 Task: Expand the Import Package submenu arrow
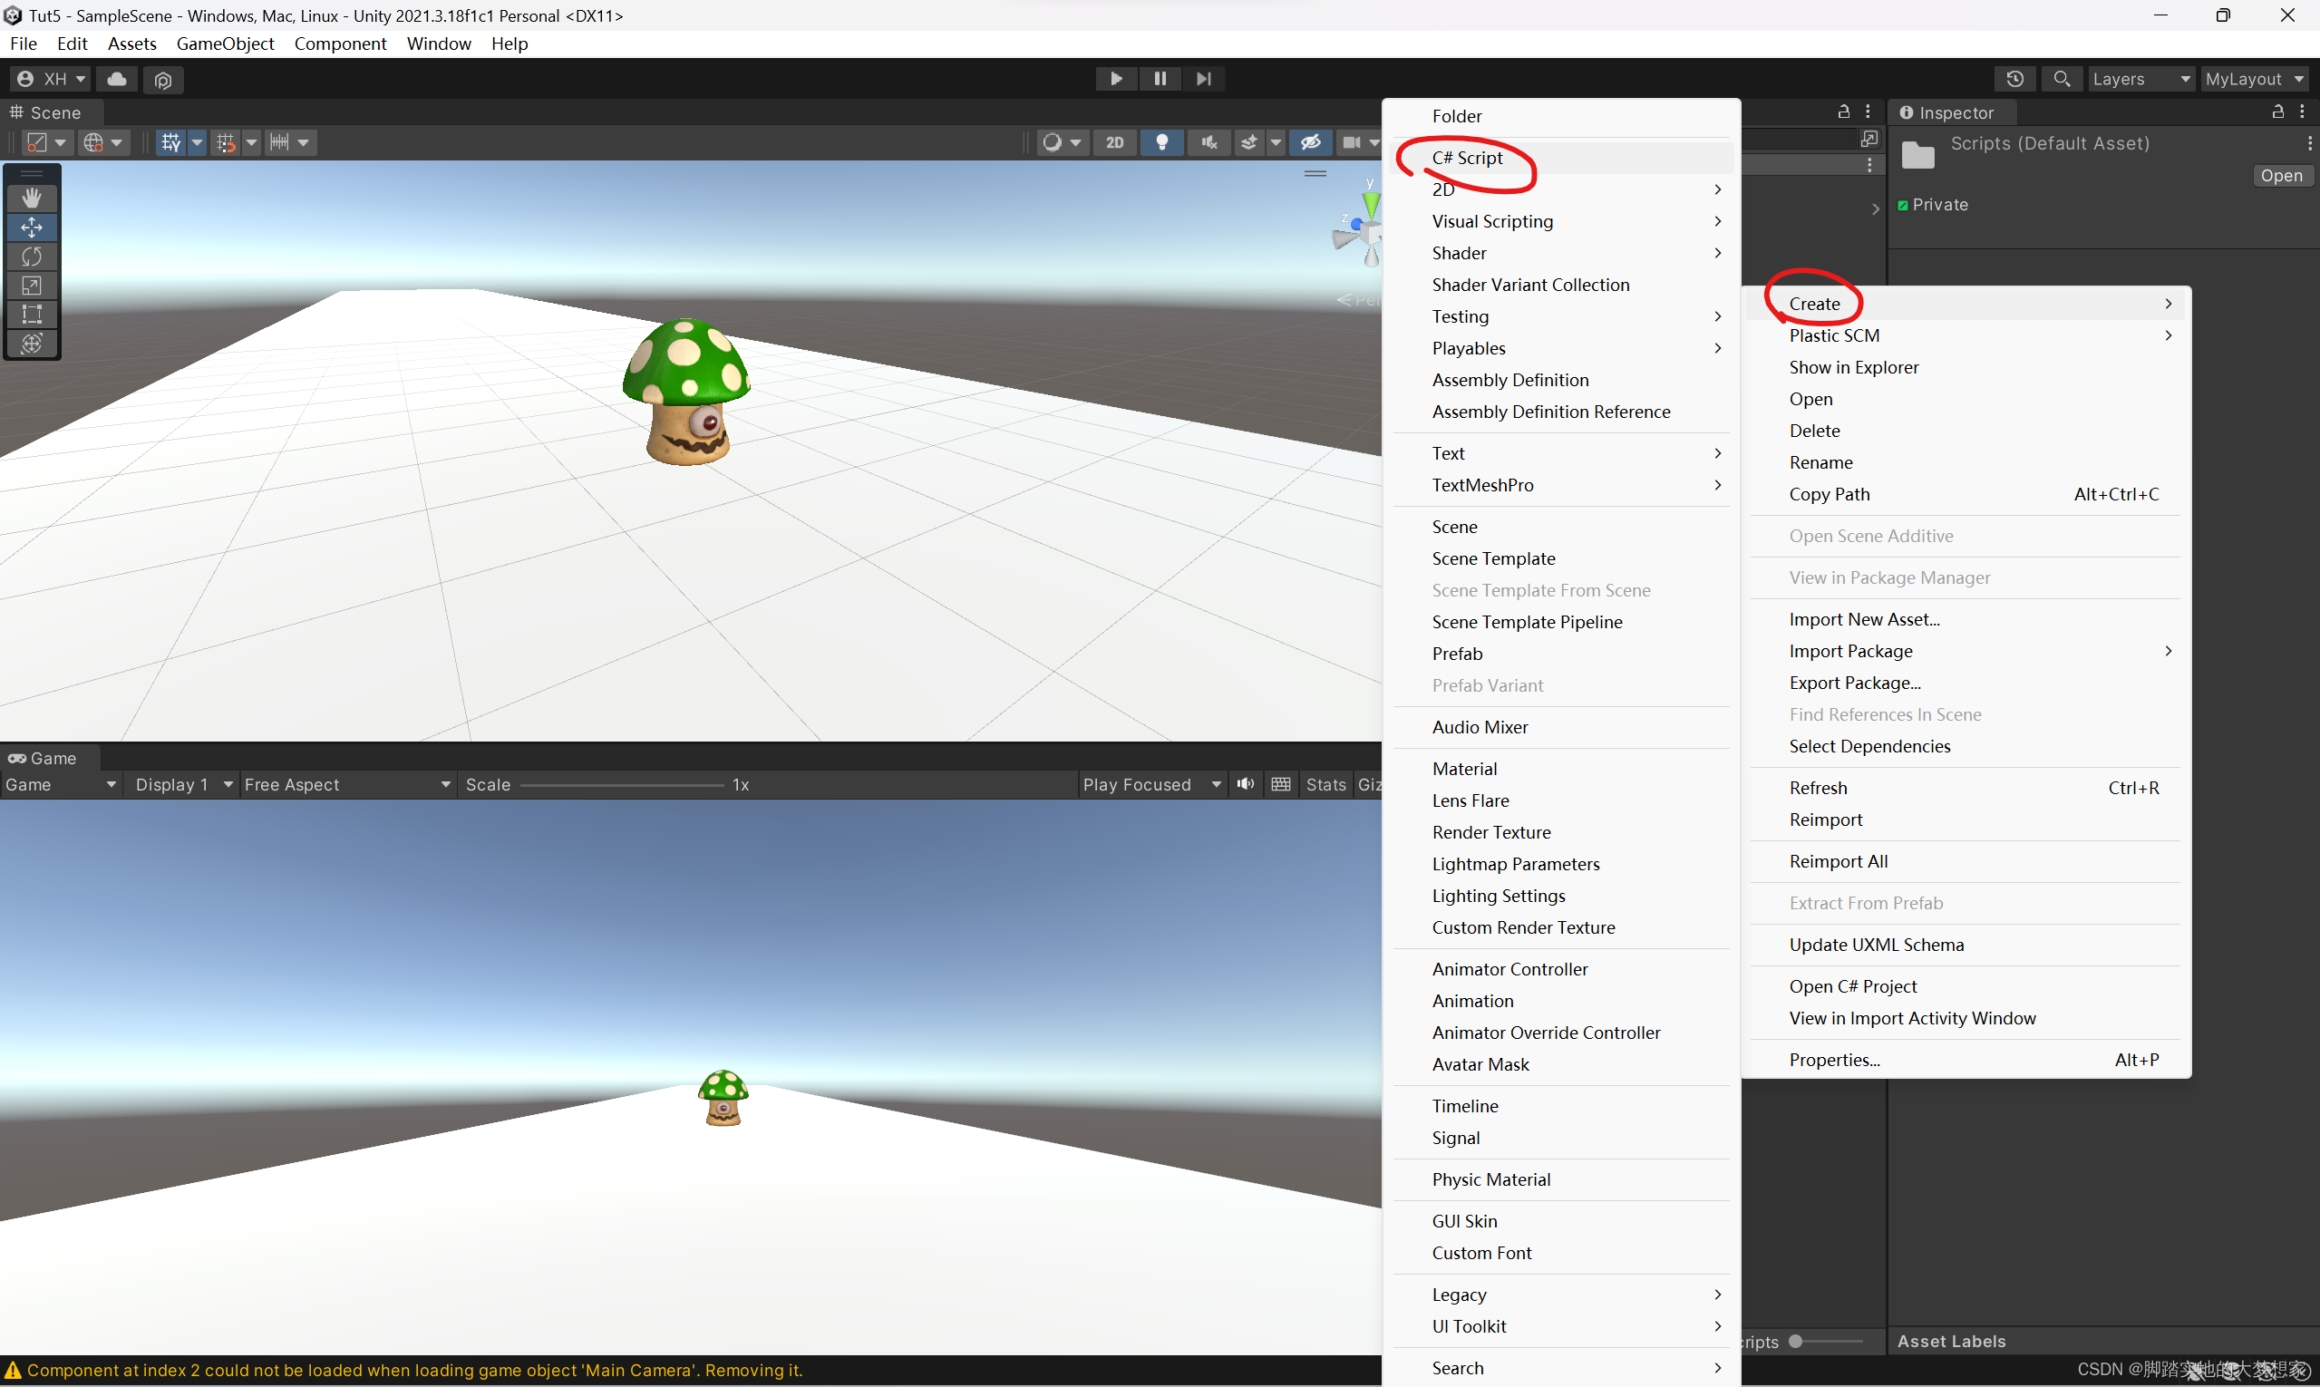tap(2168, 652)
